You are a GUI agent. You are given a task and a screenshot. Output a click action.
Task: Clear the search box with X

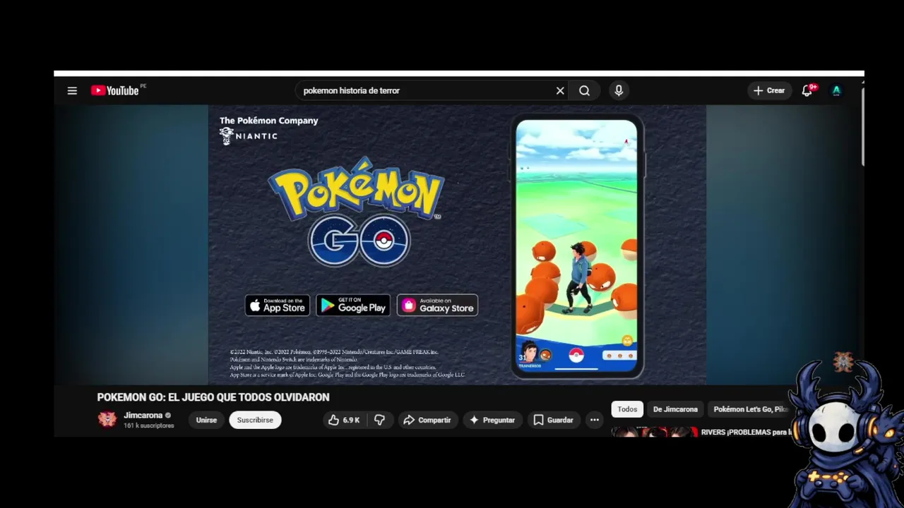(x=560, y=90)
